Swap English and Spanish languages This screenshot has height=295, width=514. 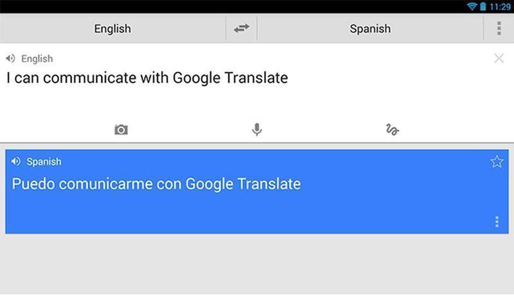pyautogui.click(x=241, y=29)
